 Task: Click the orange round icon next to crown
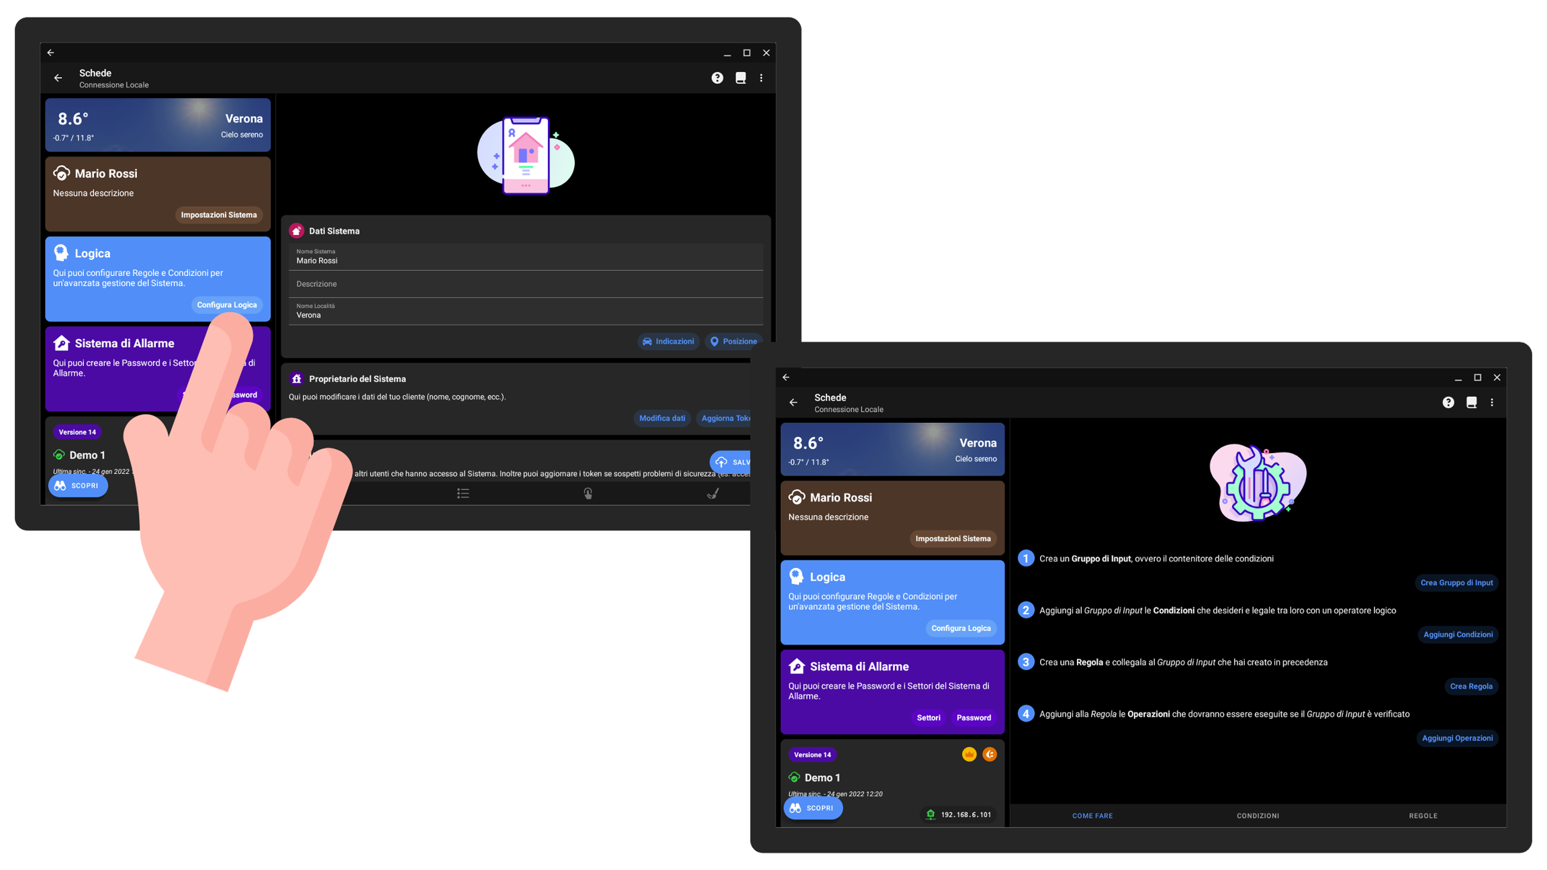pyautogui.click(x=990, y=755)
